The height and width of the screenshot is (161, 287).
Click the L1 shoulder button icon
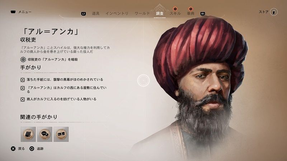point(84,14)
